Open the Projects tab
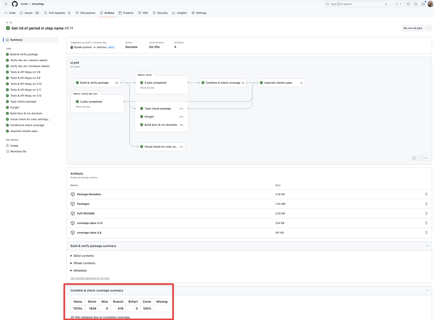The image size is (434, 320). (x=126, y=13)
